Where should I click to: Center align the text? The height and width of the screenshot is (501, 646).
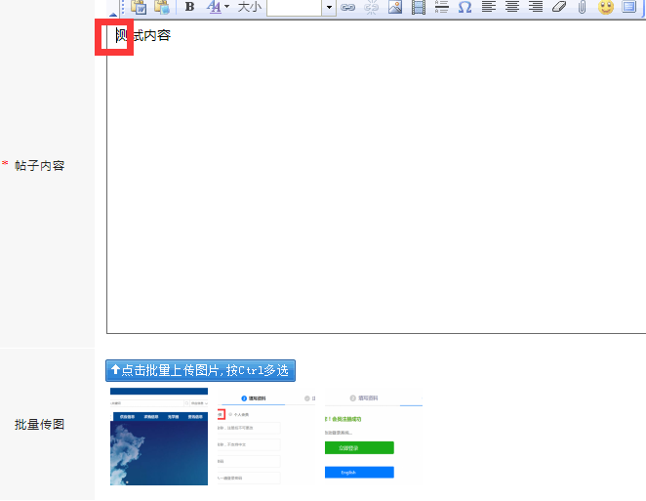click(511, 7)
